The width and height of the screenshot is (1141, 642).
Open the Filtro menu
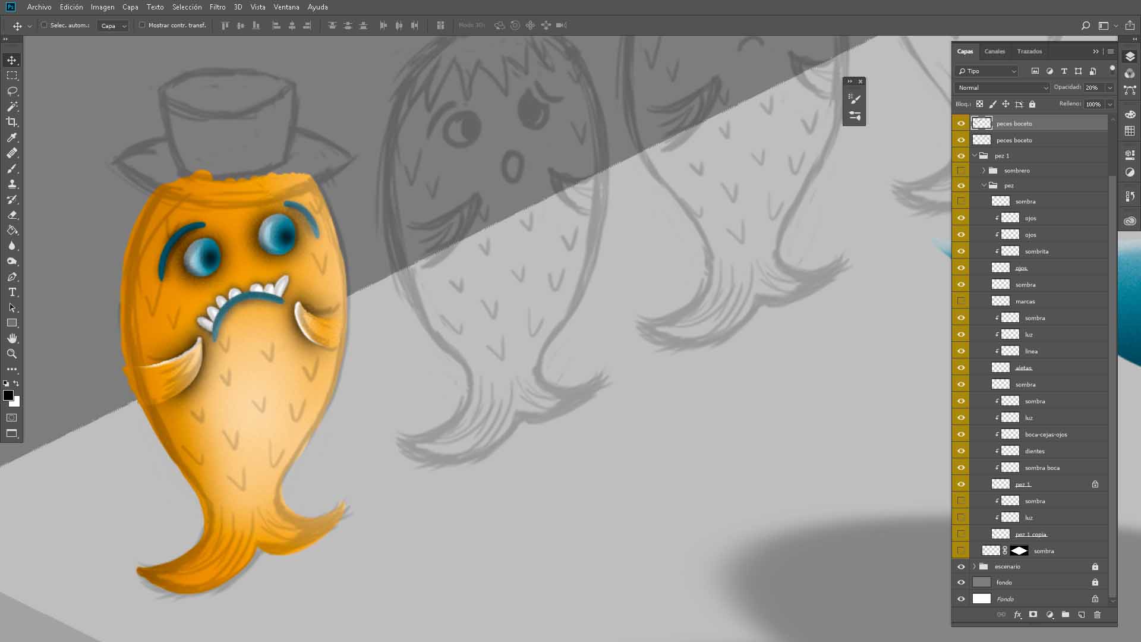217,7
